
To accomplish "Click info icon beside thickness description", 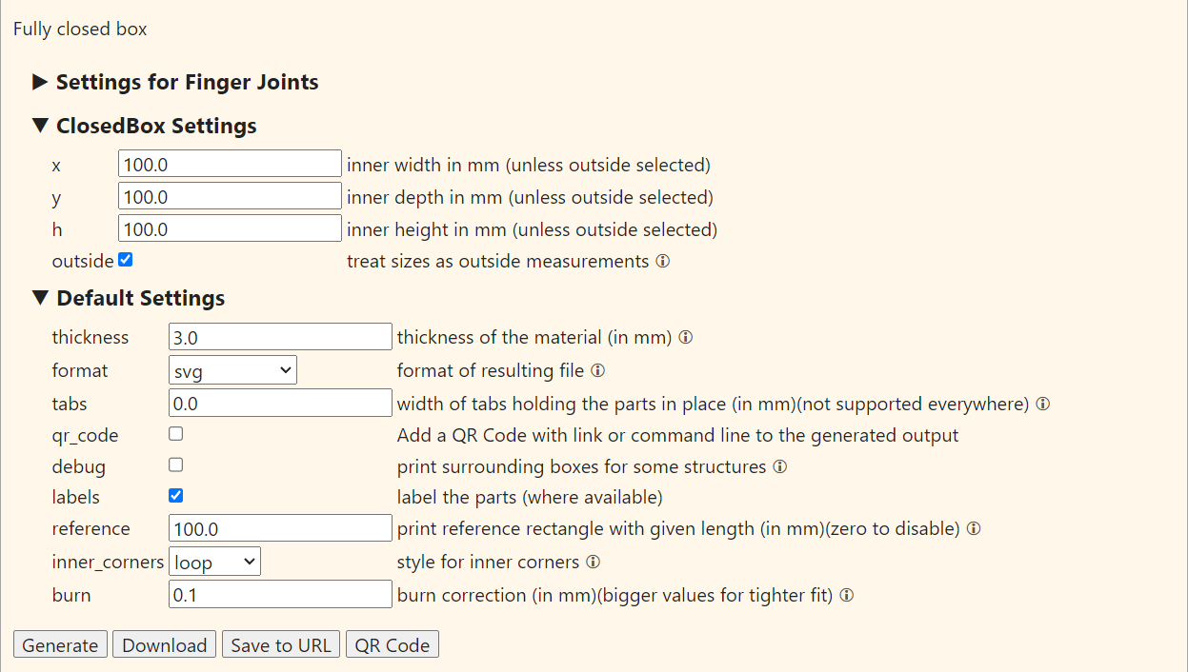I will tap(685, 337).
